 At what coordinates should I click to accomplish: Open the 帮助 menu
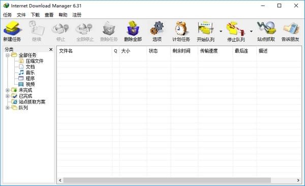point(63,15)
